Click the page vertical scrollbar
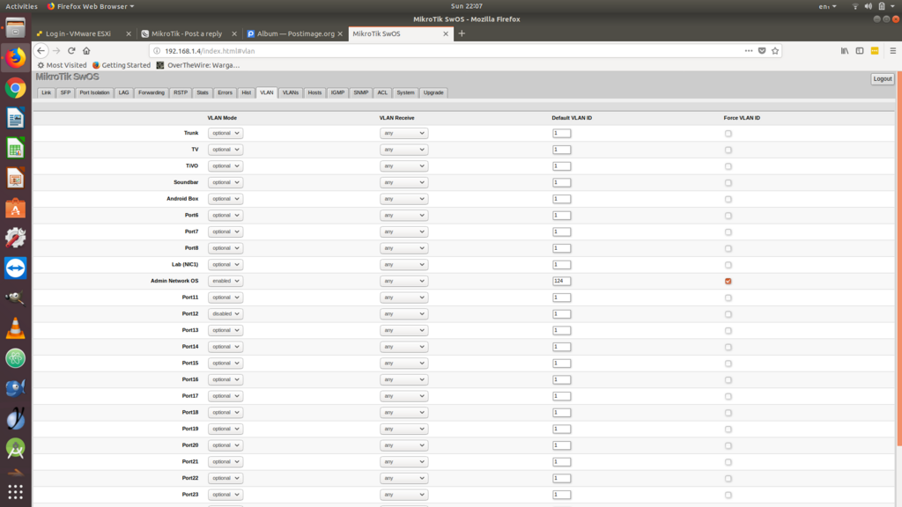 [x=898, y=259]
